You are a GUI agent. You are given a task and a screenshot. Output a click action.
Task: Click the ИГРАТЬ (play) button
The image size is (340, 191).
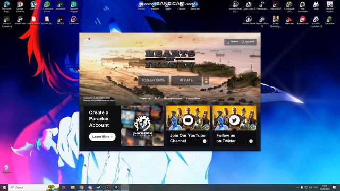[x=186, y=80]
